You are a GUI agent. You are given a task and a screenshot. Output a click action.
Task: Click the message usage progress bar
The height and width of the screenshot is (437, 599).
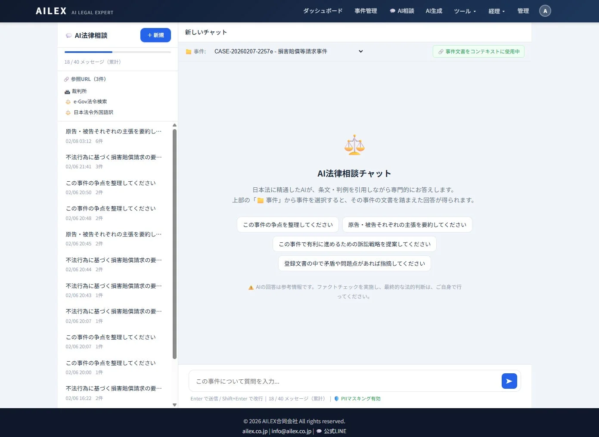(x=117, y=52)
